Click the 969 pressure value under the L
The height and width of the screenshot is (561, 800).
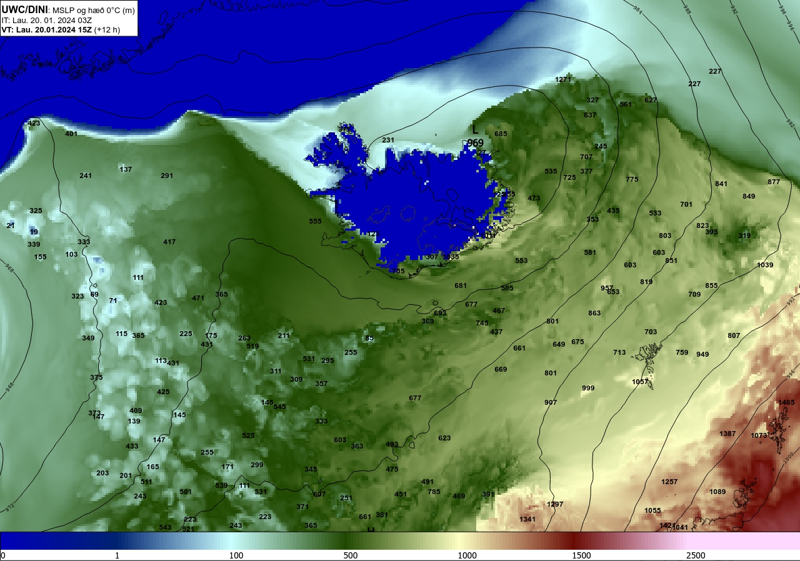click(x=475, y=143)
